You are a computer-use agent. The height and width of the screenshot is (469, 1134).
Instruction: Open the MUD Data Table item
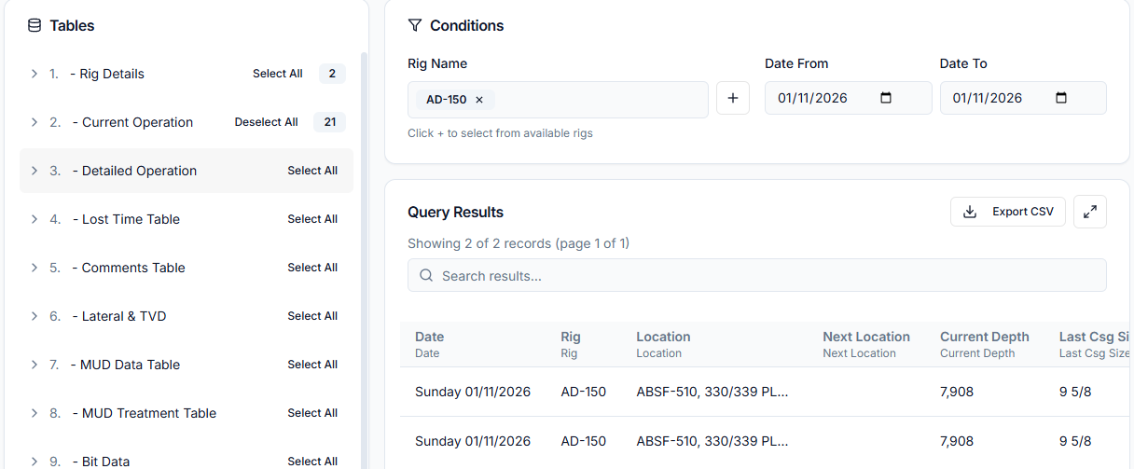click(131, 365)
